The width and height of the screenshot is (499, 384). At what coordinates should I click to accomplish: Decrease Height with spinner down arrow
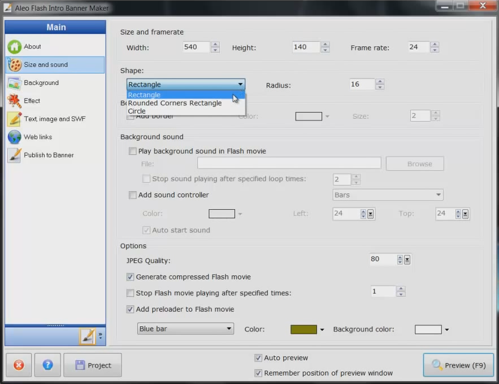tap(325, 50)
